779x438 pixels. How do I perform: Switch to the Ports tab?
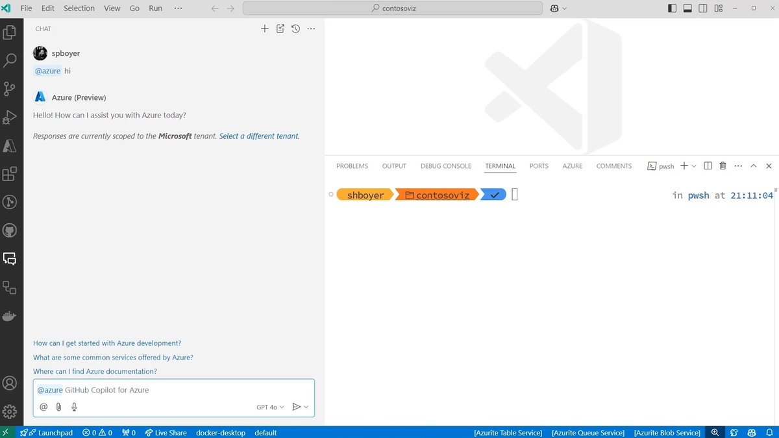(x=539, y=166)
